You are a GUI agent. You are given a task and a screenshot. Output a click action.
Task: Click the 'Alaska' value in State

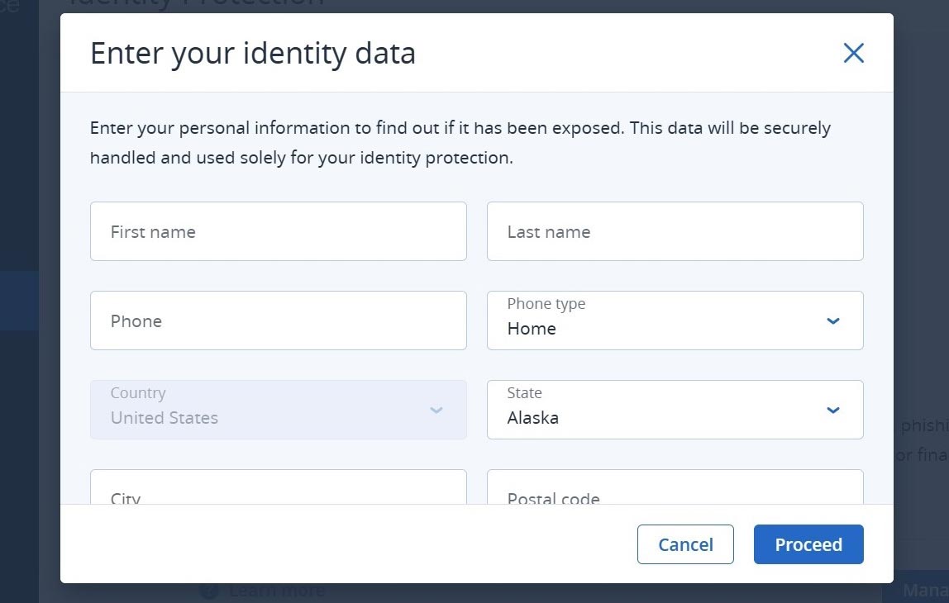pos(533,418)
